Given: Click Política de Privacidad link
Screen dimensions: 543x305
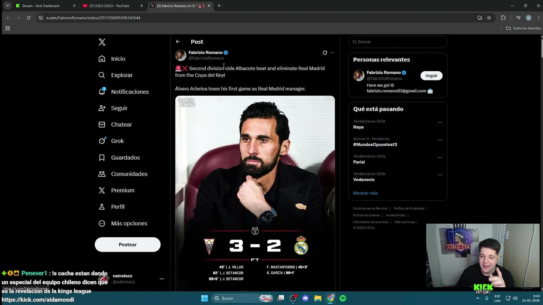Looking at the screenshot, I should click(409, 208).
